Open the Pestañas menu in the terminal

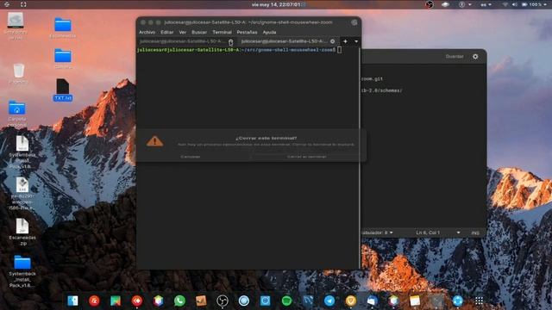(247, 32)
